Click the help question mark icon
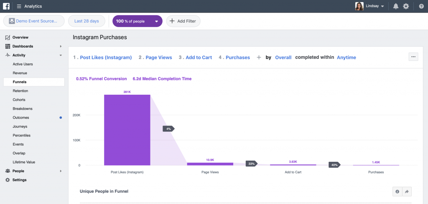 point(421,6)
